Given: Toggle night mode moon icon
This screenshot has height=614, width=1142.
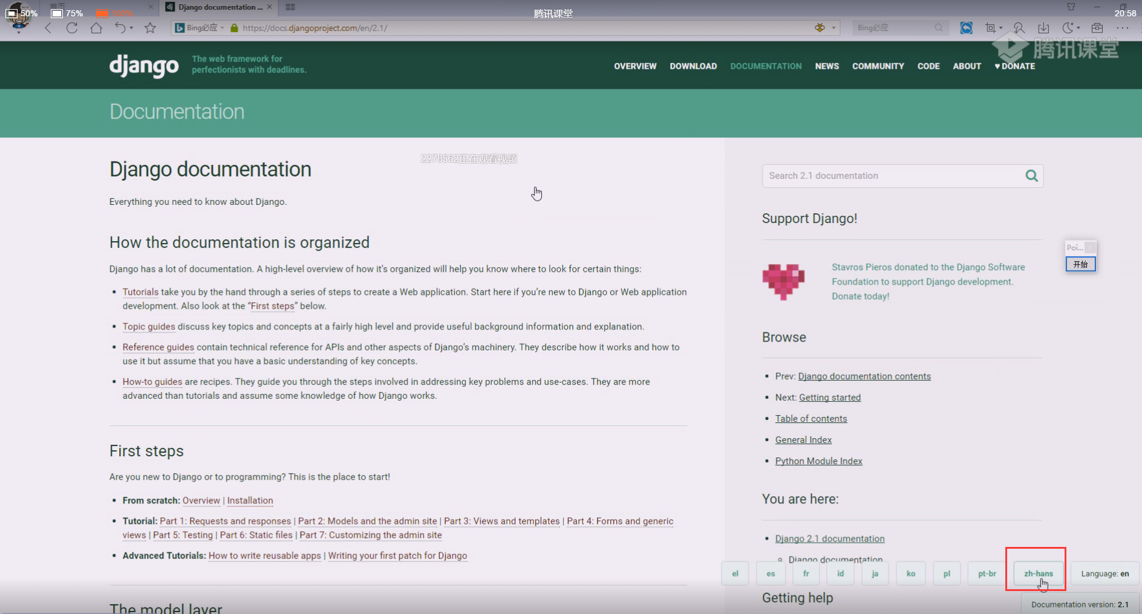Looking at the screenshot, I should click(x=1068, y=28).
